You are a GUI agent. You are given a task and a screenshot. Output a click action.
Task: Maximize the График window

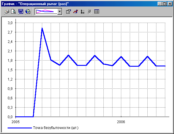pyautogui.click(x=164, y=4)
